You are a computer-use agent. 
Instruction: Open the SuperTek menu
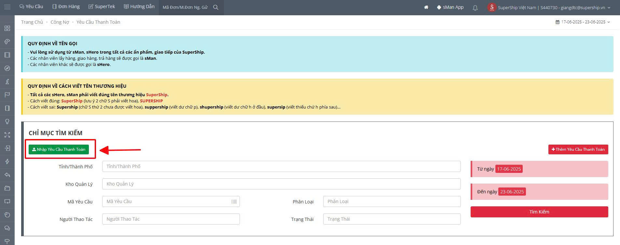point(102,6)
